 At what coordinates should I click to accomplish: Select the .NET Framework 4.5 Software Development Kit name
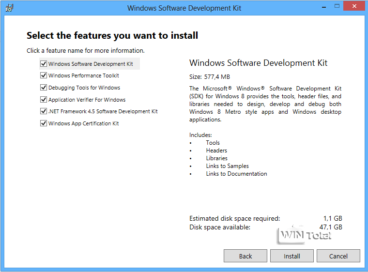click(103, 111)
